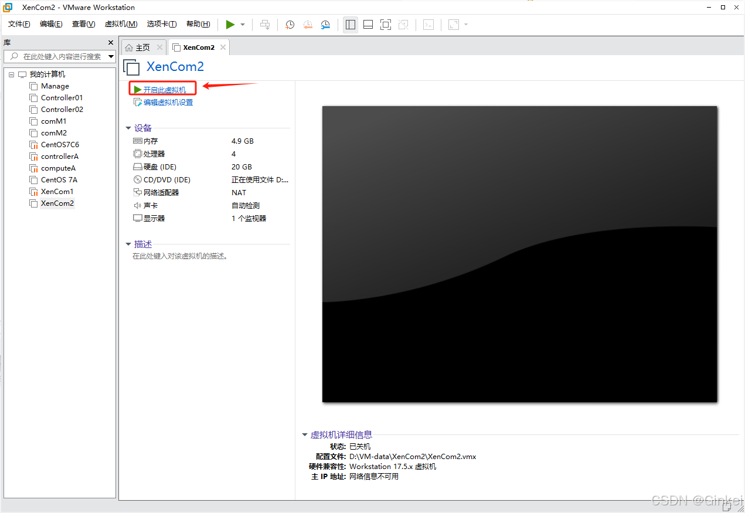Collapse the 设备 section
The height and width of the screenshot is (513, 745).
(x=128, y=128)
